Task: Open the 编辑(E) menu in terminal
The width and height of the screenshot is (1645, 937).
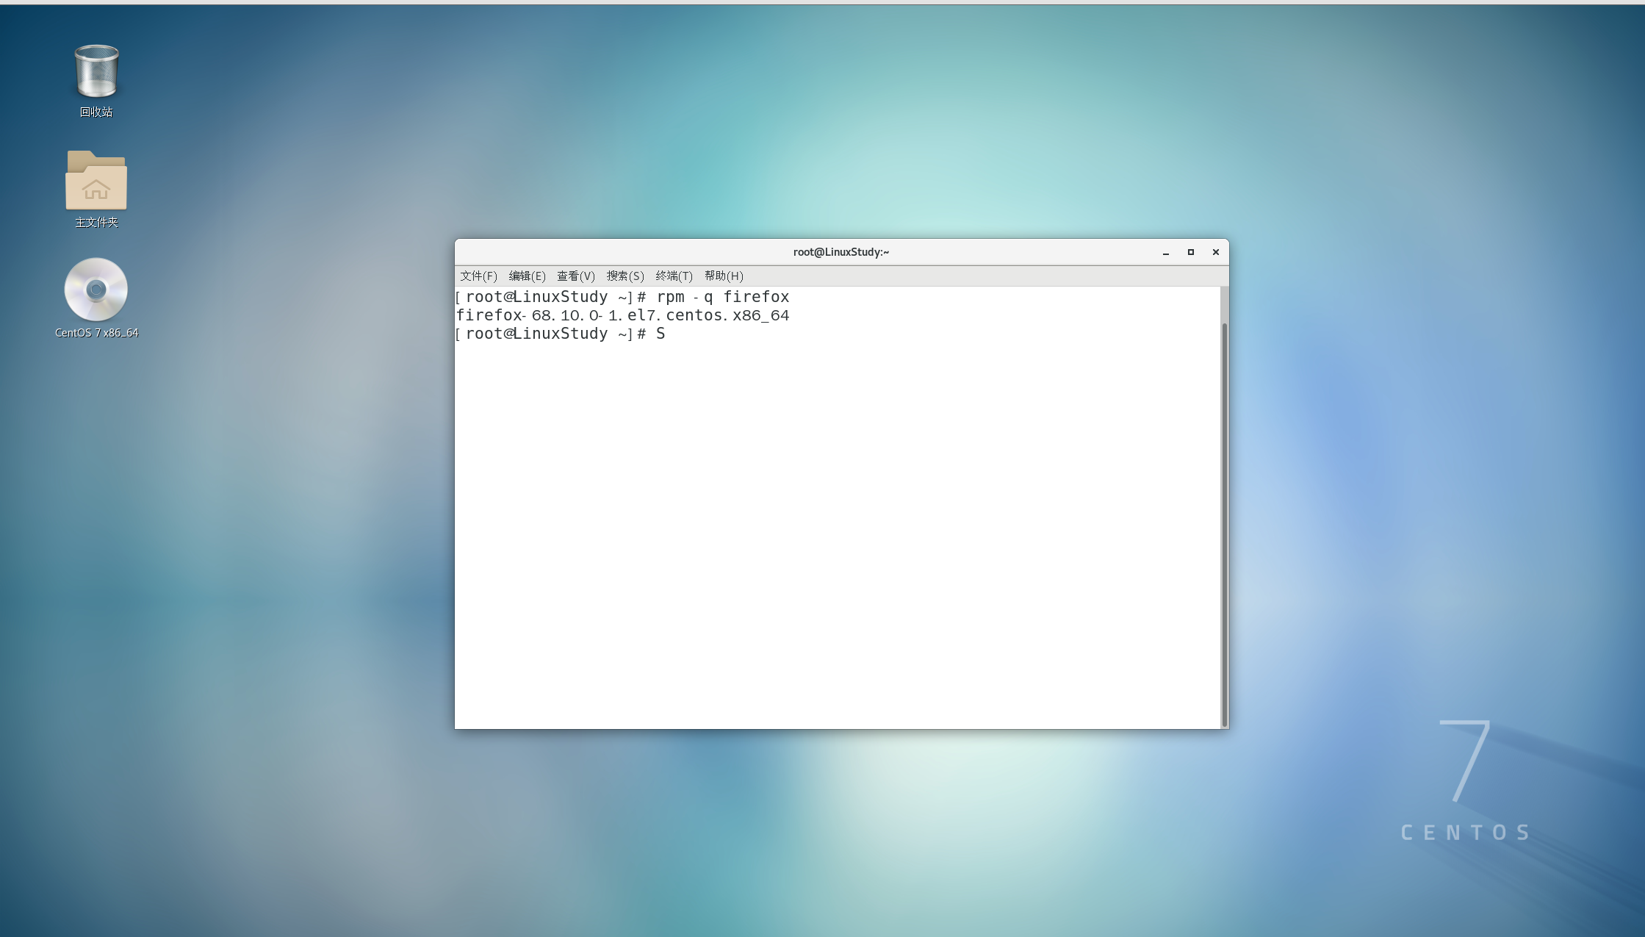Action: tap(527, 276)
